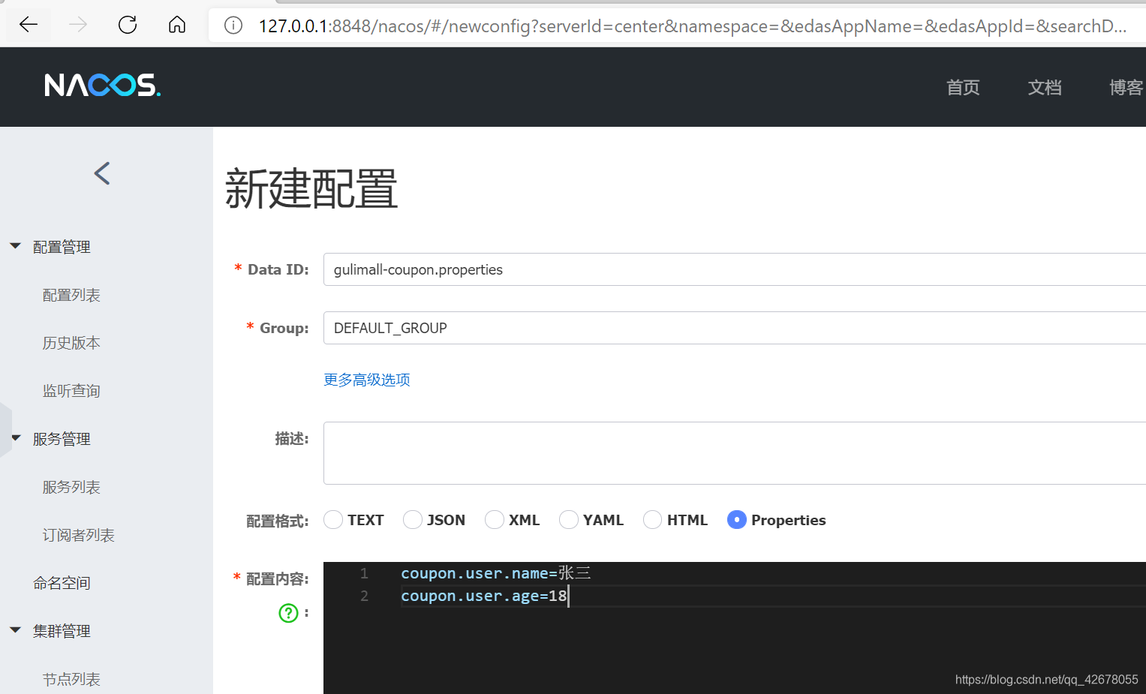Open 节点列表 in the sidebar
Screen dimensions: 1146x694
pyautogui.click(x=71, y=679)
